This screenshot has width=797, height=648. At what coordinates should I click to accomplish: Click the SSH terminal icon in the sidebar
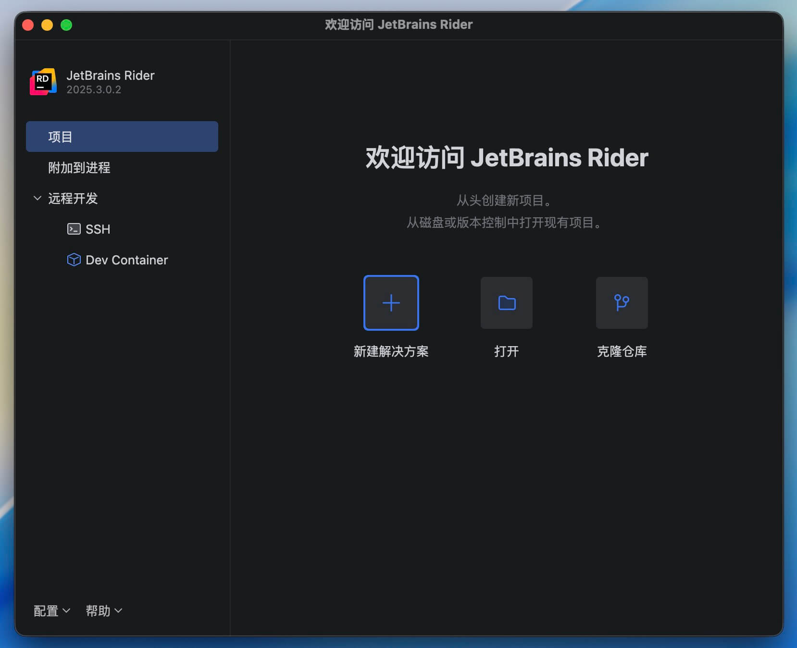tap(74, 229)
